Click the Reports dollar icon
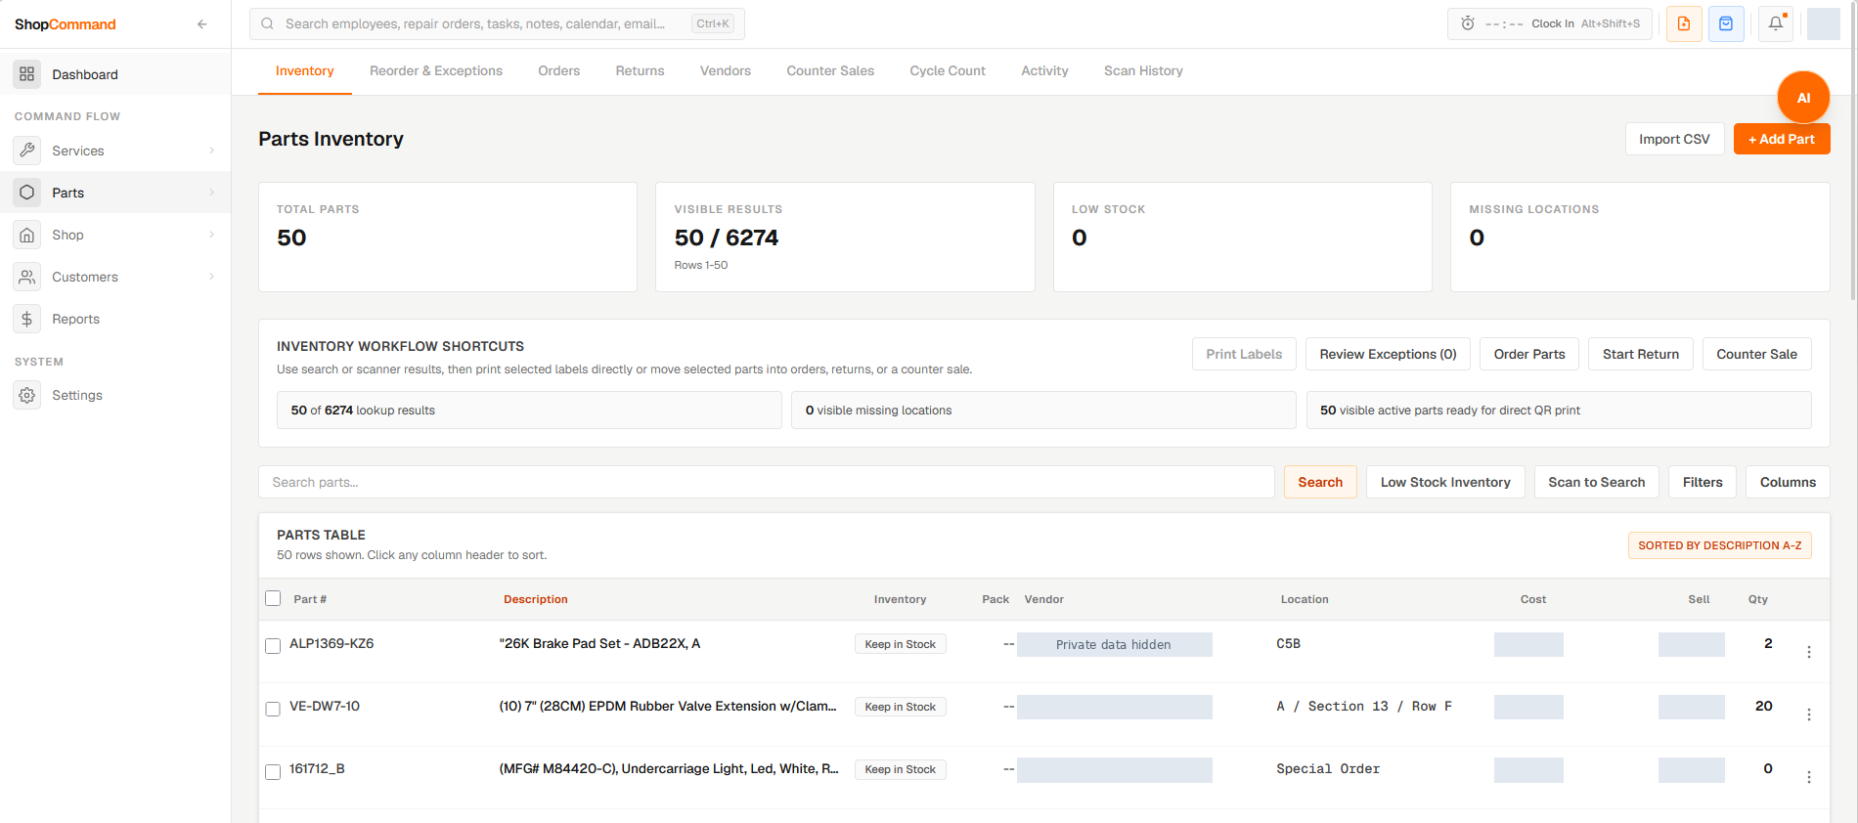The height and width of the screenshot is (823, 1858). coord(27,319)
